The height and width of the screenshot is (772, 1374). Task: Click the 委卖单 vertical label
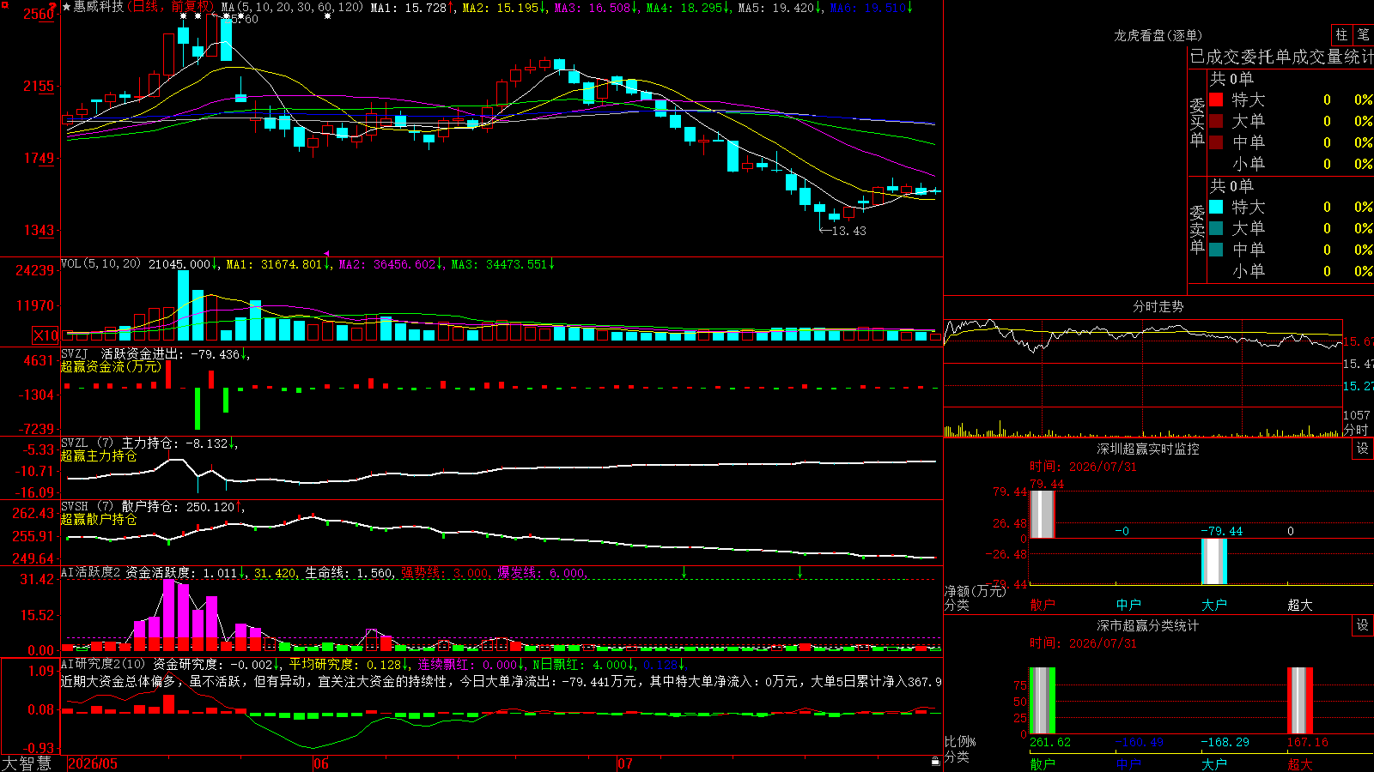pyautogui.click(x=1197, y=230)
